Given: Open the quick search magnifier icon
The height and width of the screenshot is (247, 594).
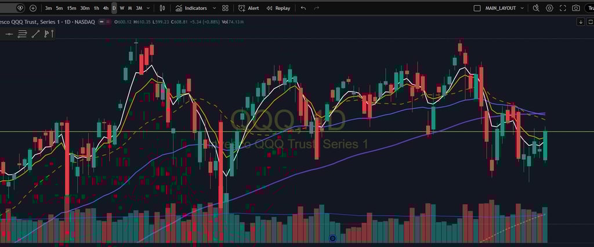Looking at the screenshot, I should (536, 8).
